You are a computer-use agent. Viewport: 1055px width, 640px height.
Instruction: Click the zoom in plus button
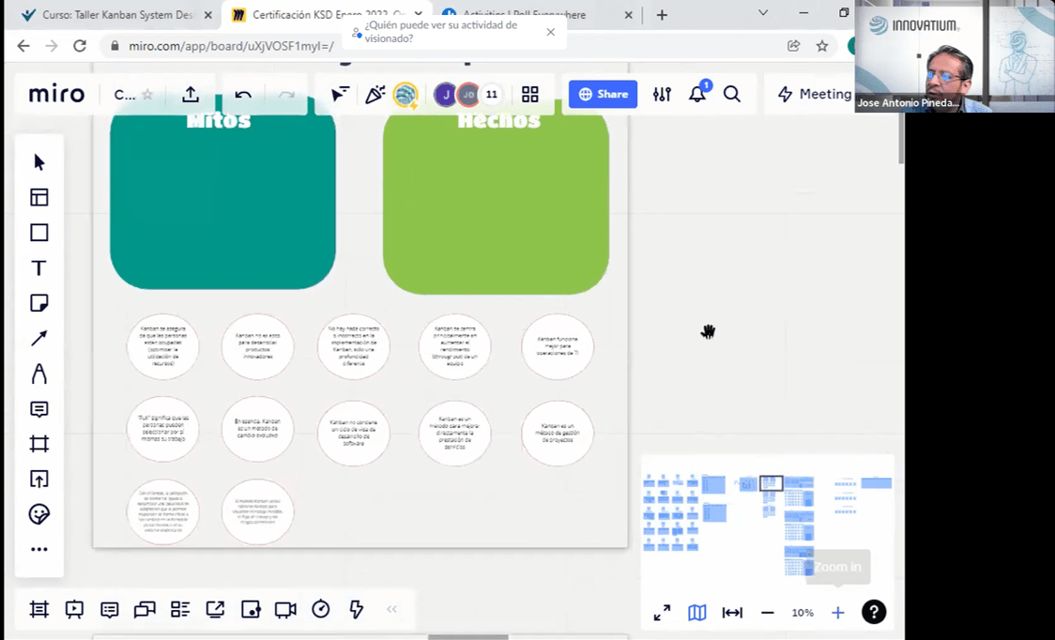tap(838, 613)
